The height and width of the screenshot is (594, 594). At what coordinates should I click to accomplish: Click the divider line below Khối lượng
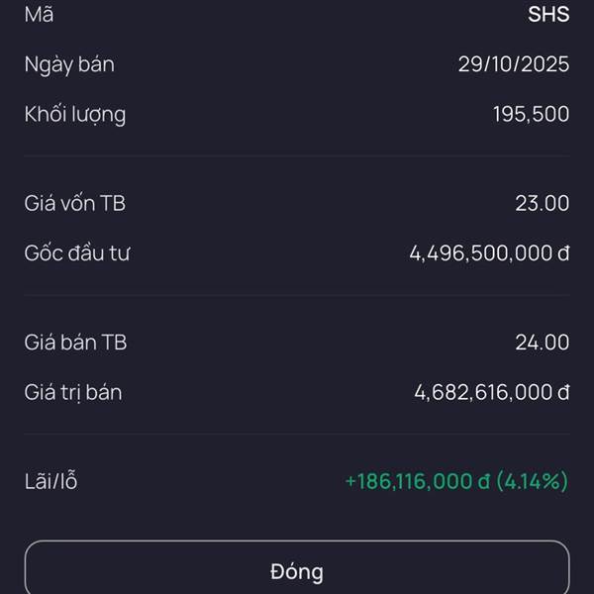click(x=297, y=155)
